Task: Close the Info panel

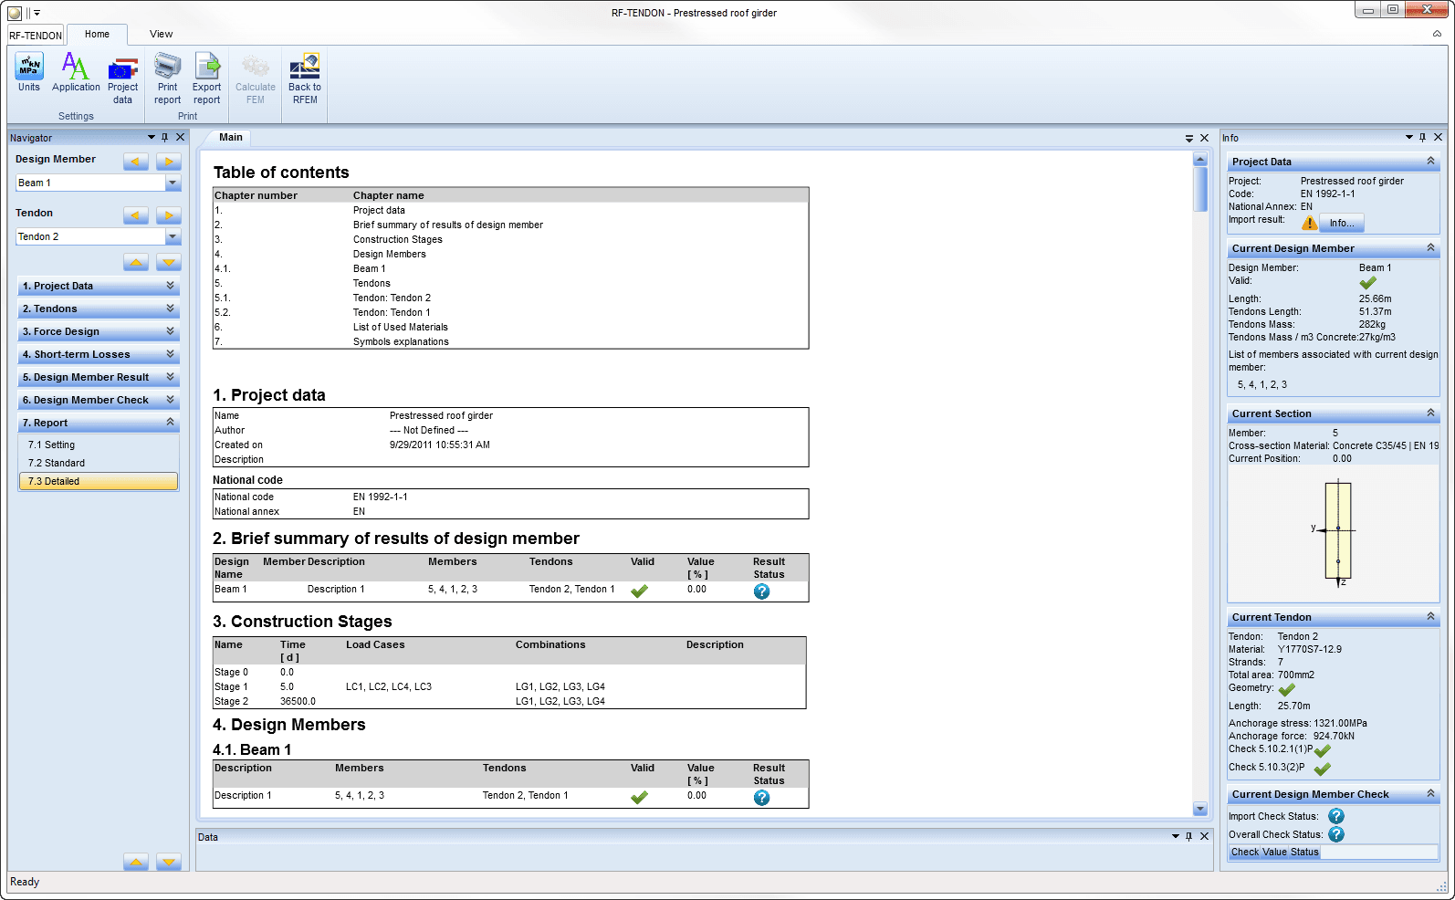Action: coord(1439,137)
